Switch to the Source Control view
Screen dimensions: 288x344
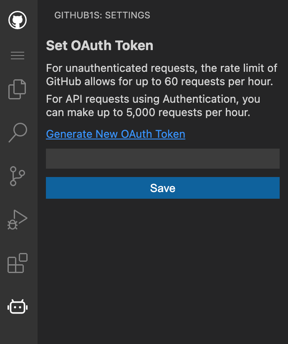(18, 176)
